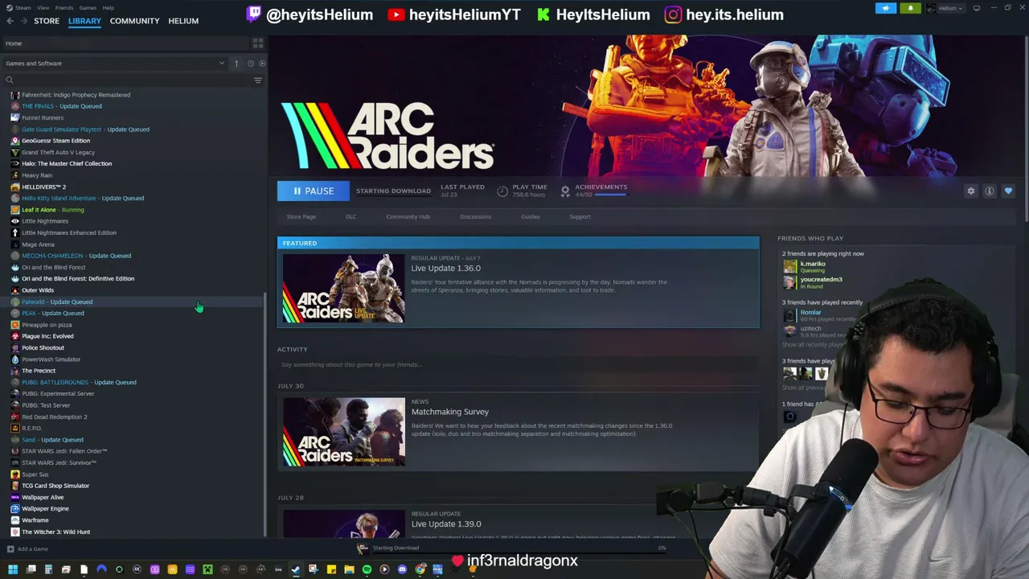Pause the ARC Raiders download
1029x579 pixels.
click(314, 191)
